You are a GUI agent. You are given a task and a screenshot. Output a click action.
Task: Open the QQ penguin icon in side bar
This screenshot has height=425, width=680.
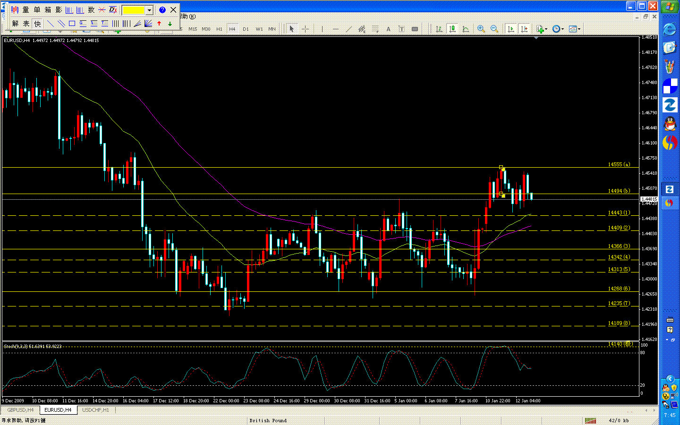point(670,124)
